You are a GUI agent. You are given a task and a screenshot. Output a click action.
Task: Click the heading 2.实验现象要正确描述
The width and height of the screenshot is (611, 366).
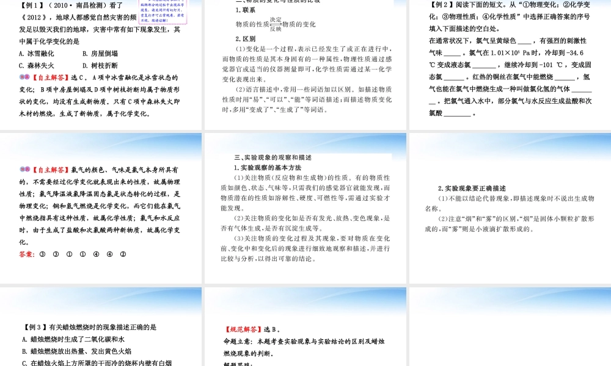(472, 188)
